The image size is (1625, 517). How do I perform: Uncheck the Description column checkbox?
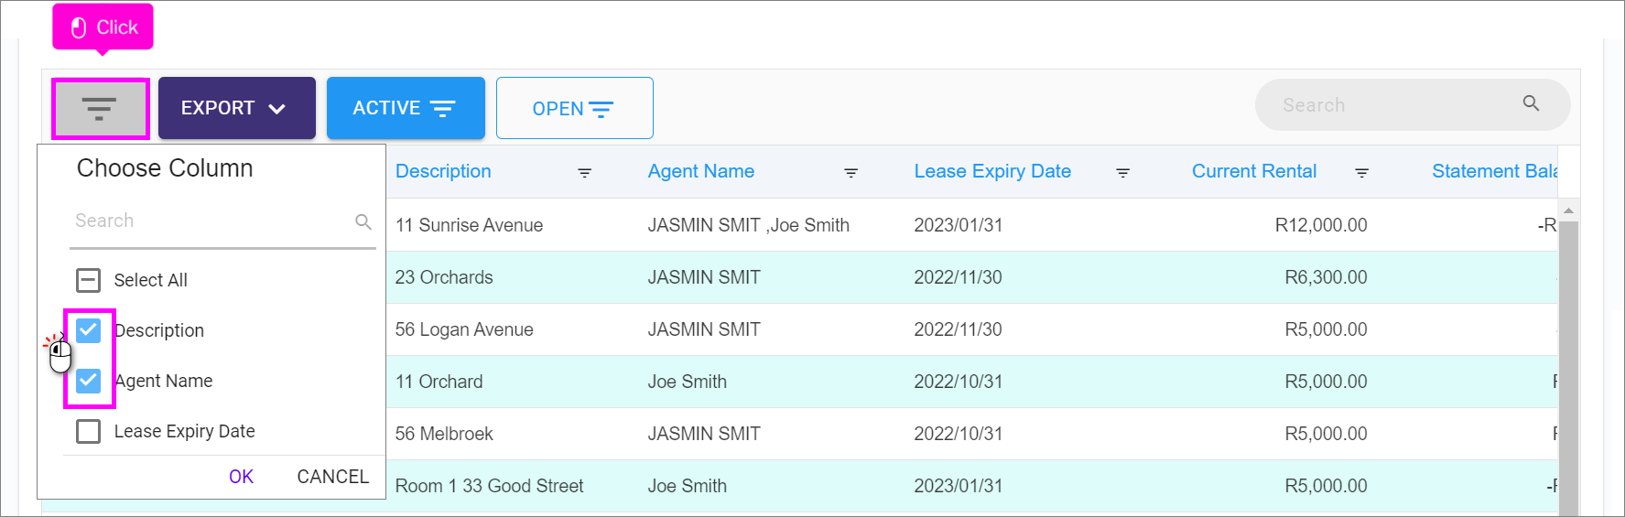click(x=89, y=330)
